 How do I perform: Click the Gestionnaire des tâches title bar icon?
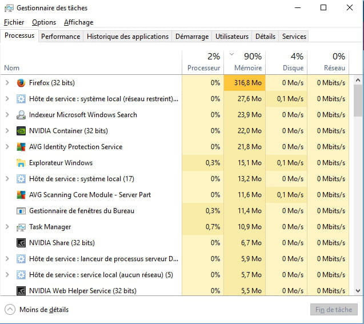tap(9, 8)
